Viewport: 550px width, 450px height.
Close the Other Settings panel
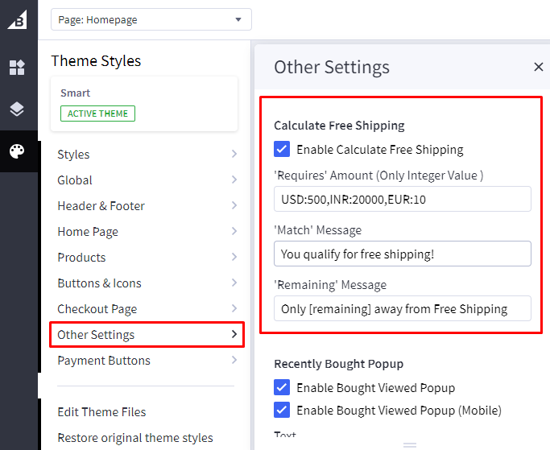[x=538, y=67]
